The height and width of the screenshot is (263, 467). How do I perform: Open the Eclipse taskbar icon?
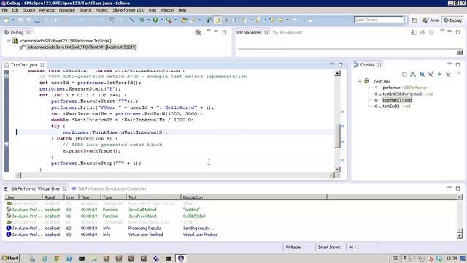pyautogui.click(x=181, y=258)
